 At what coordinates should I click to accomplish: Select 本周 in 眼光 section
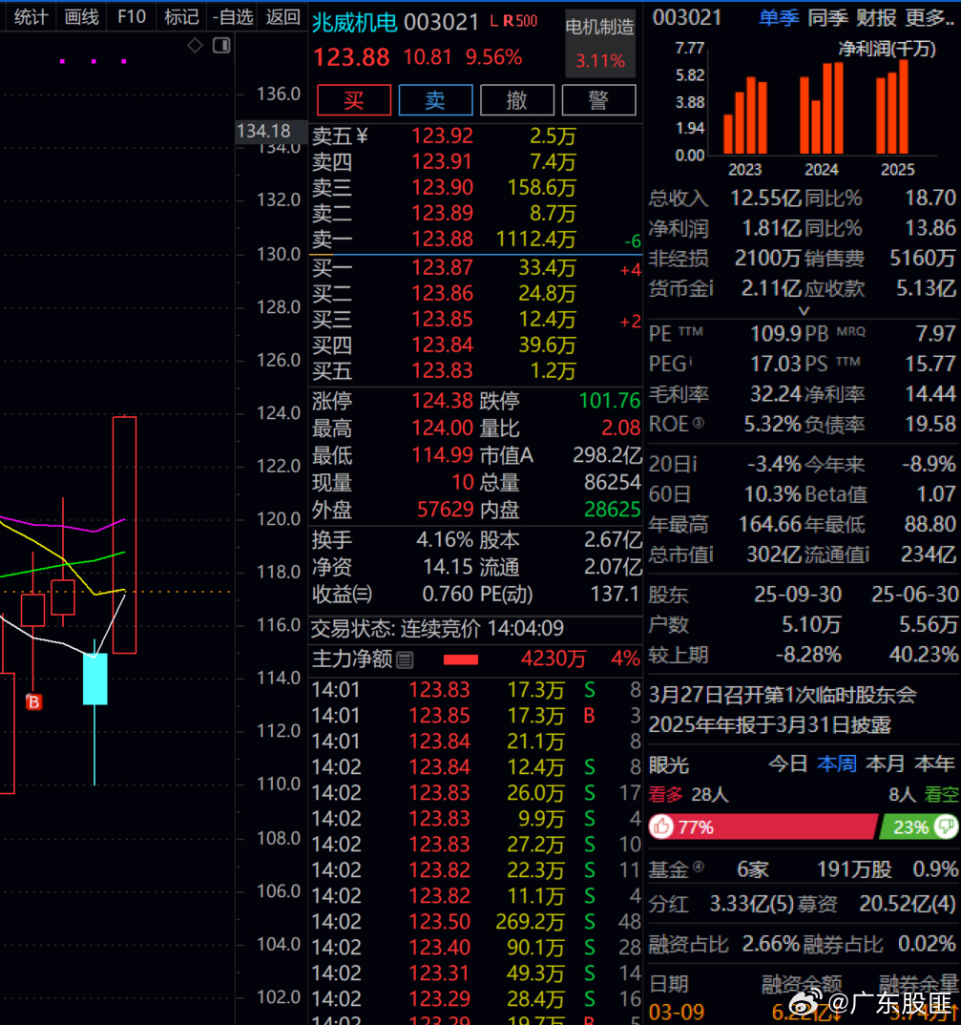coord(837,764)
